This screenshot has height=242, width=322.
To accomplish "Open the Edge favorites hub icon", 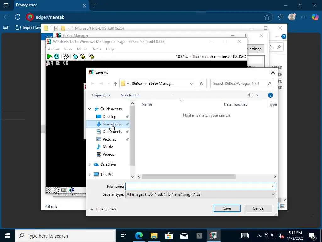I will coord(280,17).
